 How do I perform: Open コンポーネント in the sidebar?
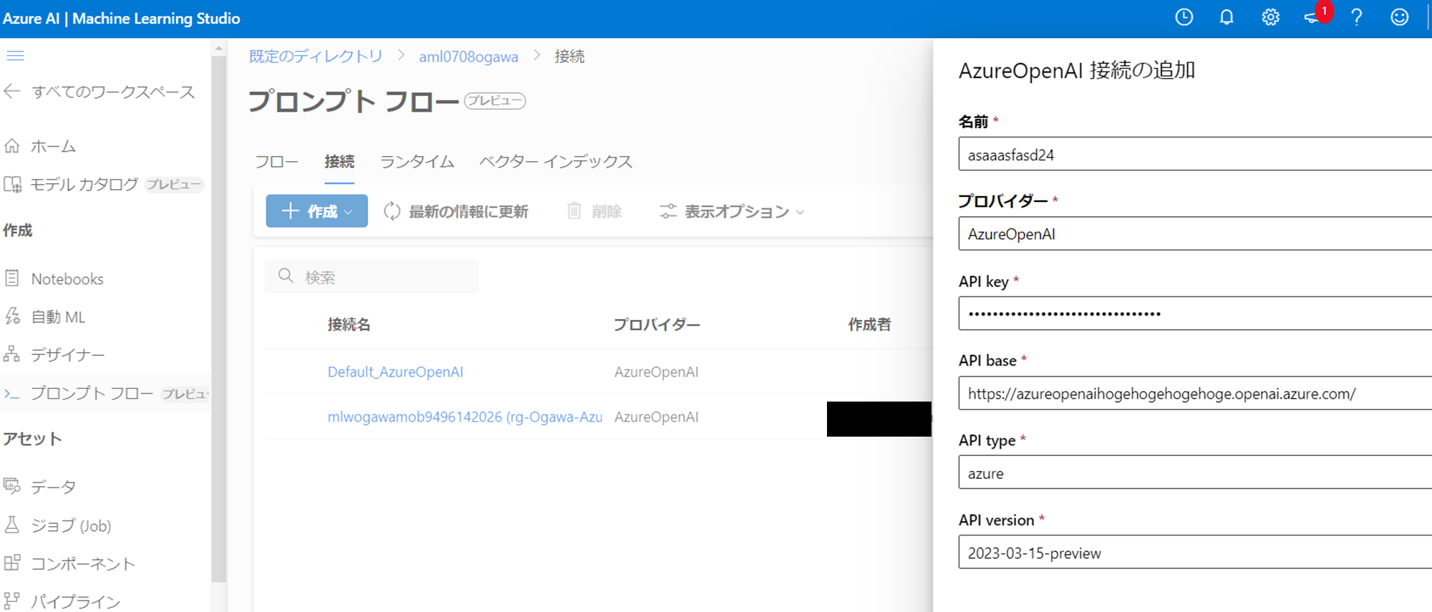83,563
